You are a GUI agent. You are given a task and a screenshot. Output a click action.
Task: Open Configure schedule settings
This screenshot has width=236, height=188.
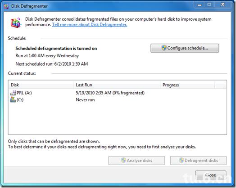(x=185, y=48)
